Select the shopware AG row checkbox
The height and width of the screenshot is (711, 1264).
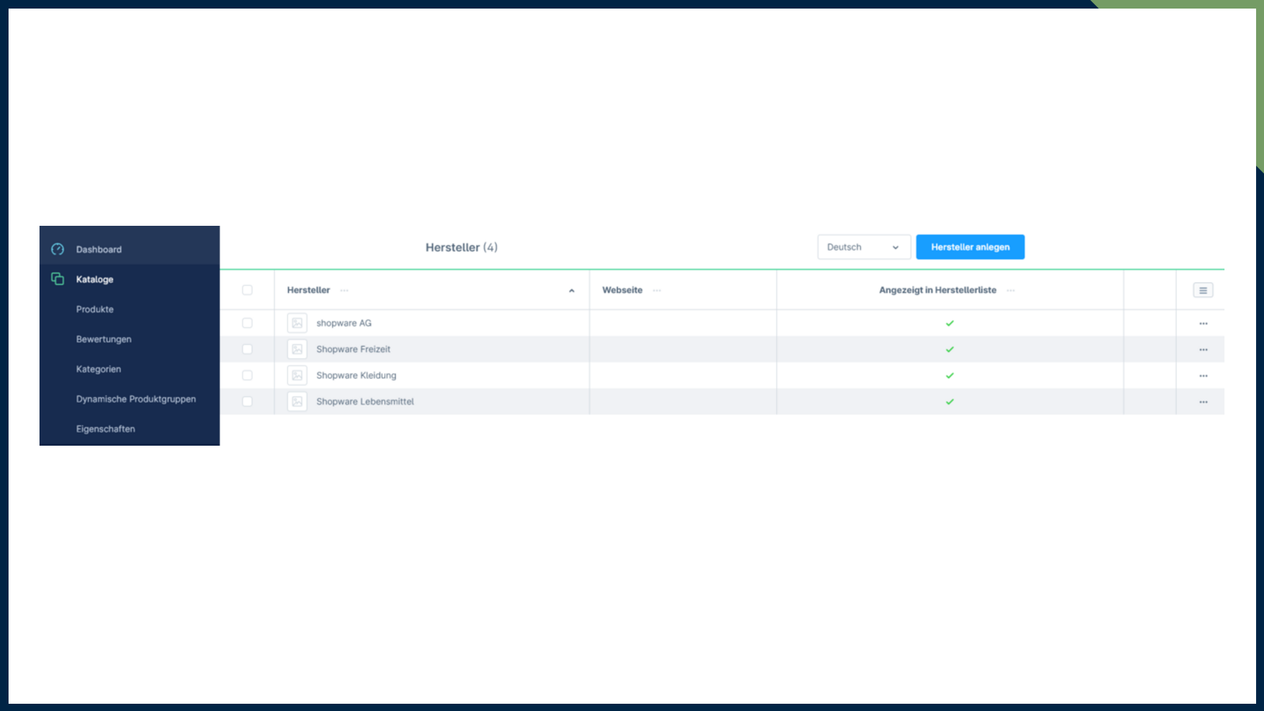tap(247, 323)
